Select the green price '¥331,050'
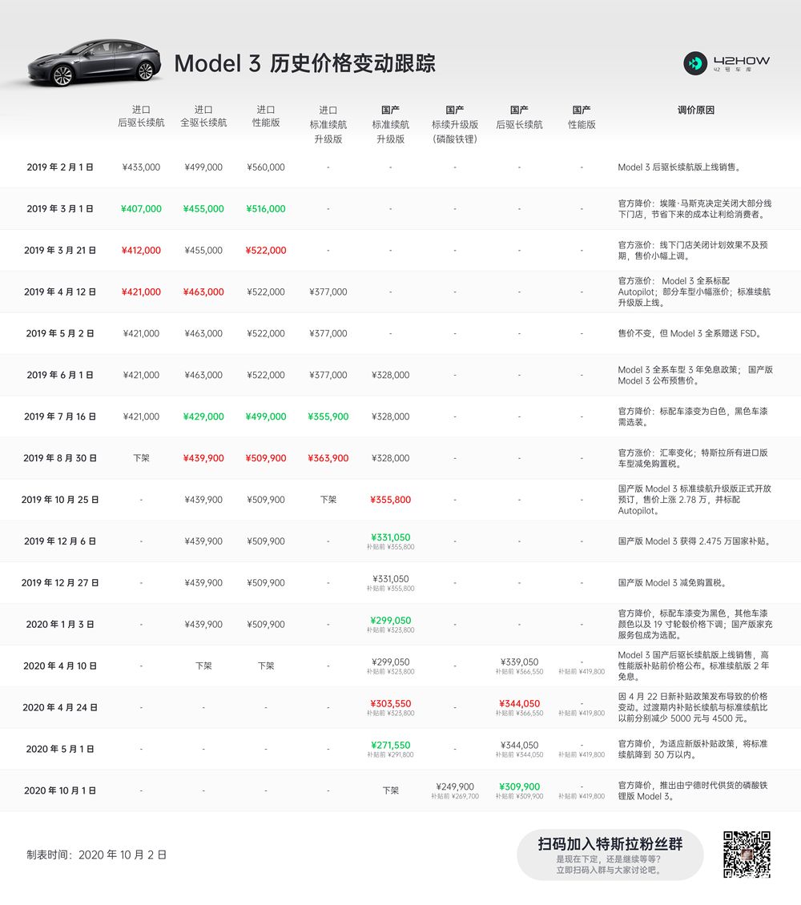The height and width of the screenshot is (905, 801). click(390, 537)
